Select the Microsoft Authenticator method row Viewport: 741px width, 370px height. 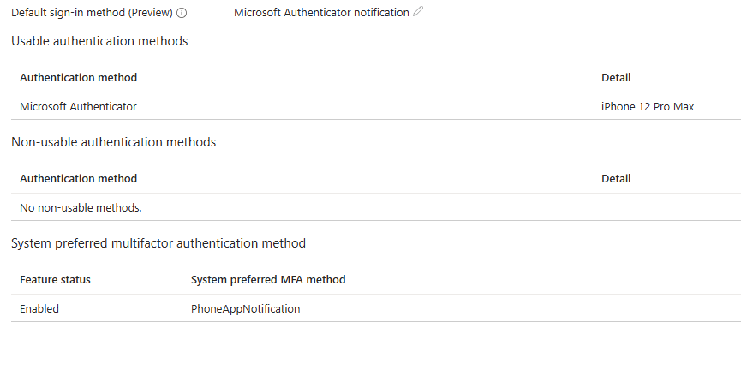point(376,106)
